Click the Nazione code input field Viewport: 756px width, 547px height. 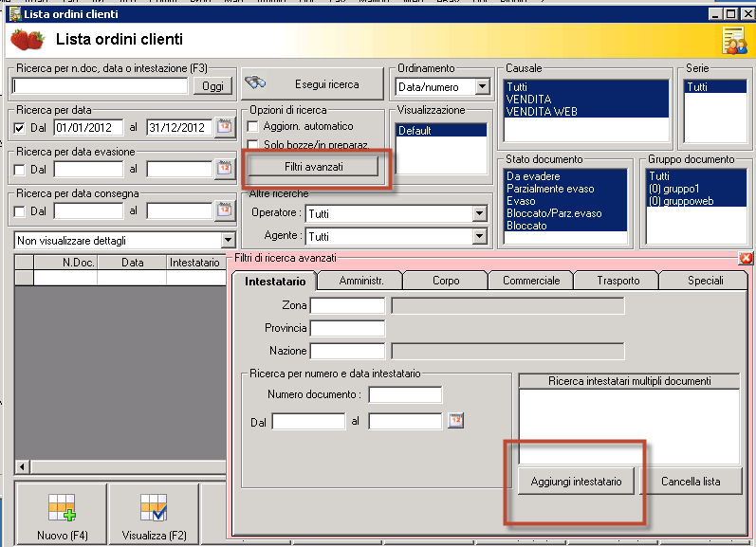tap(347, 351)
